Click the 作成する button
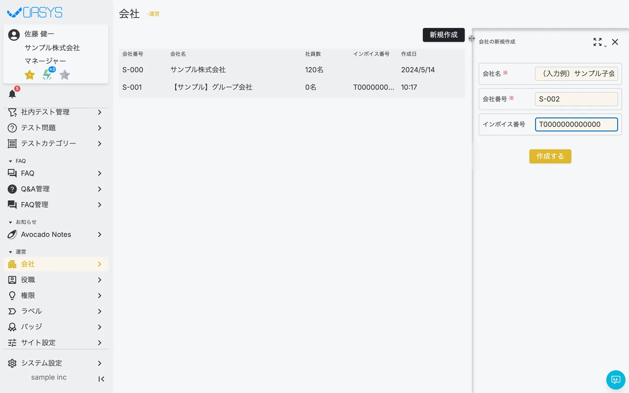The image size is (629, 393). coord(550,156)
